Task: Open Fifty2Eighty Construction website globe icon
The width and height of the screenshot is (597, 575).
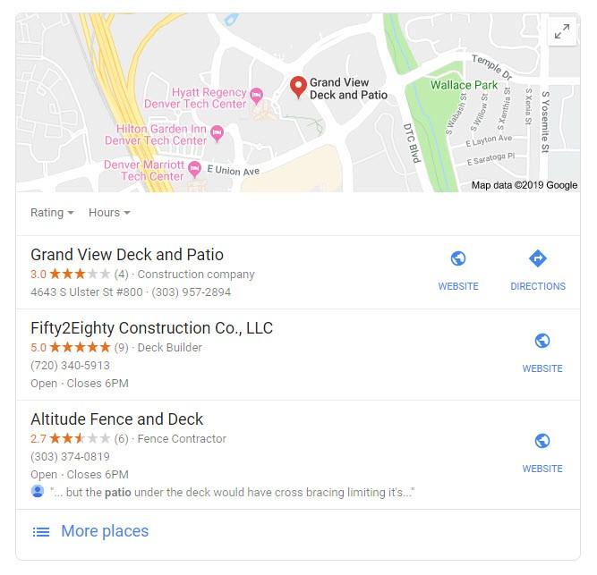Action: pos(542,341)
